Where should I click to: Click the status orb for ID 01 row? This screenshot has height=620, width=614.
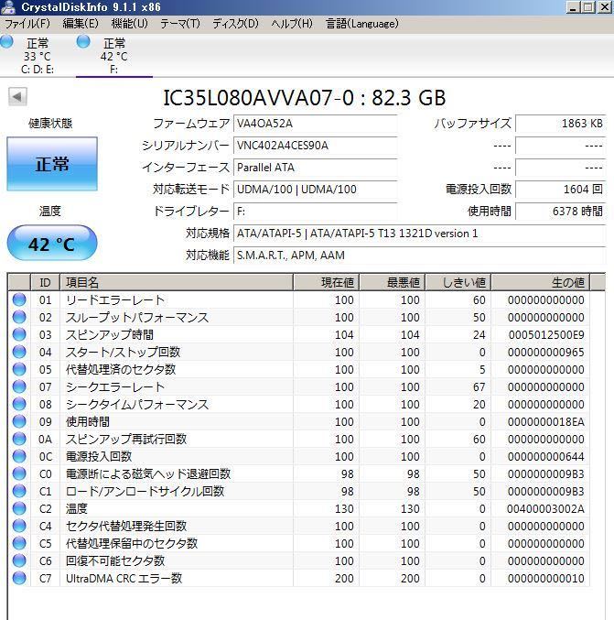(19, 299)
